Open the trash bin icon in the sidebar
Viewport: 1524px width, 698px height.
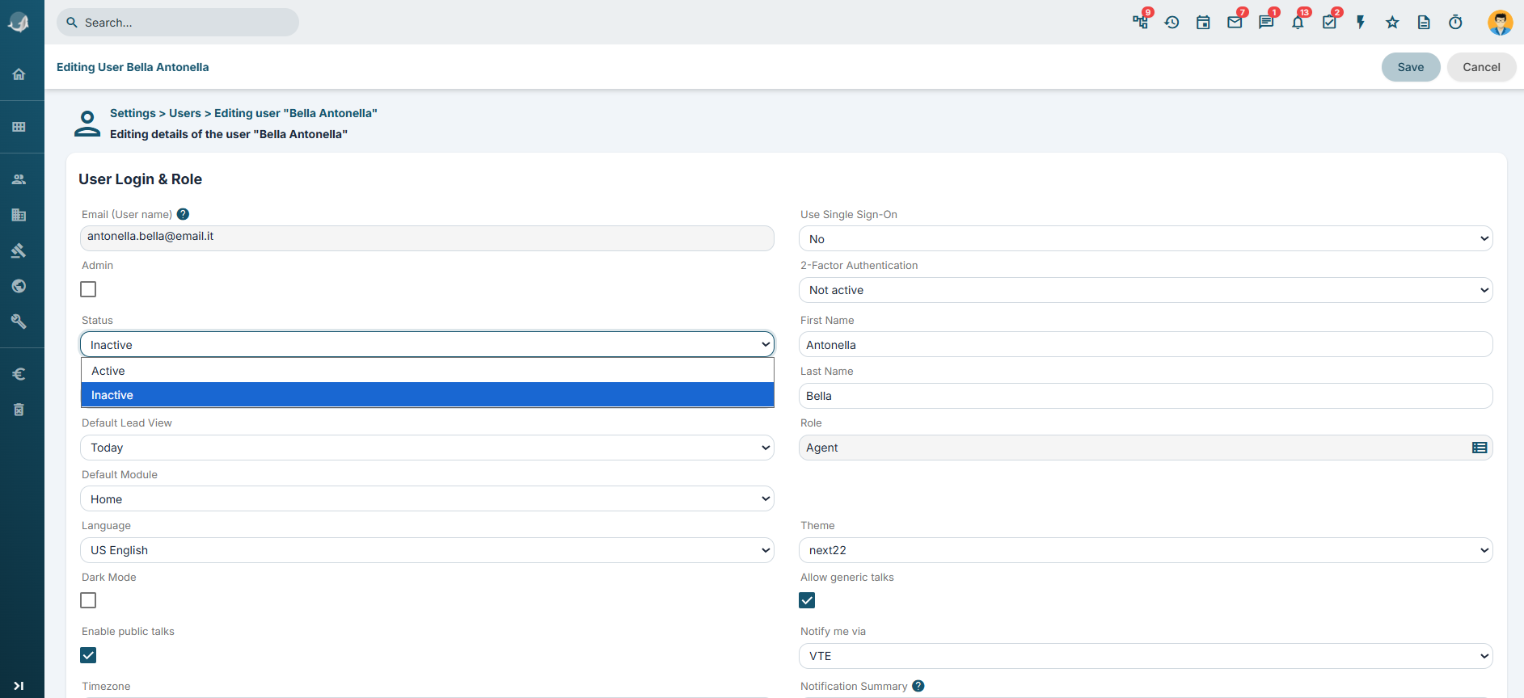click(x=19, y=410)
